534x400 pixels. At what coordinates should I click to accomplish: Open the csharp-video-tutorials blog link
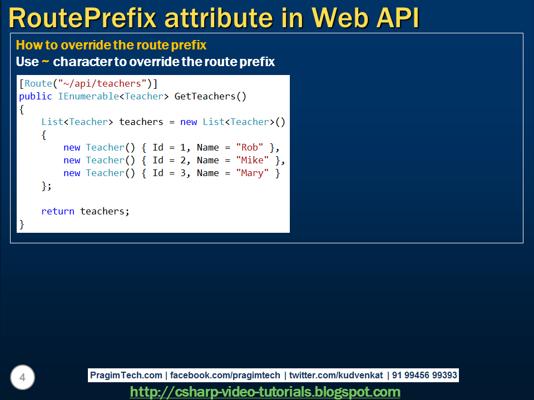(266, 392)
